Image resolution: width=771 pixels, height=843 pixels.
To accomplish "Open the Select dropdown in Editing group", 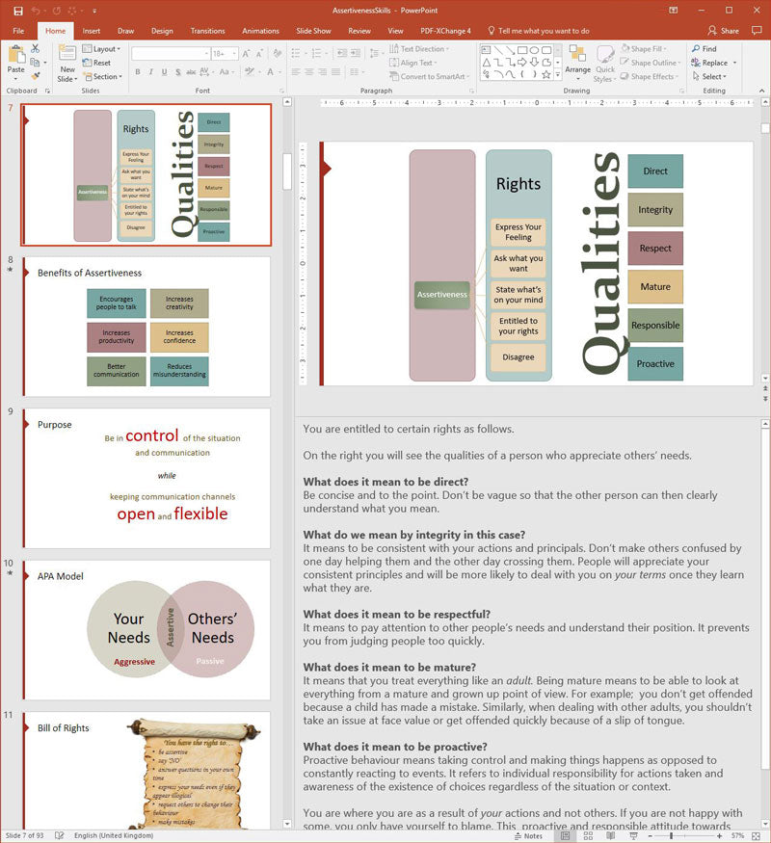I will 709,76.
